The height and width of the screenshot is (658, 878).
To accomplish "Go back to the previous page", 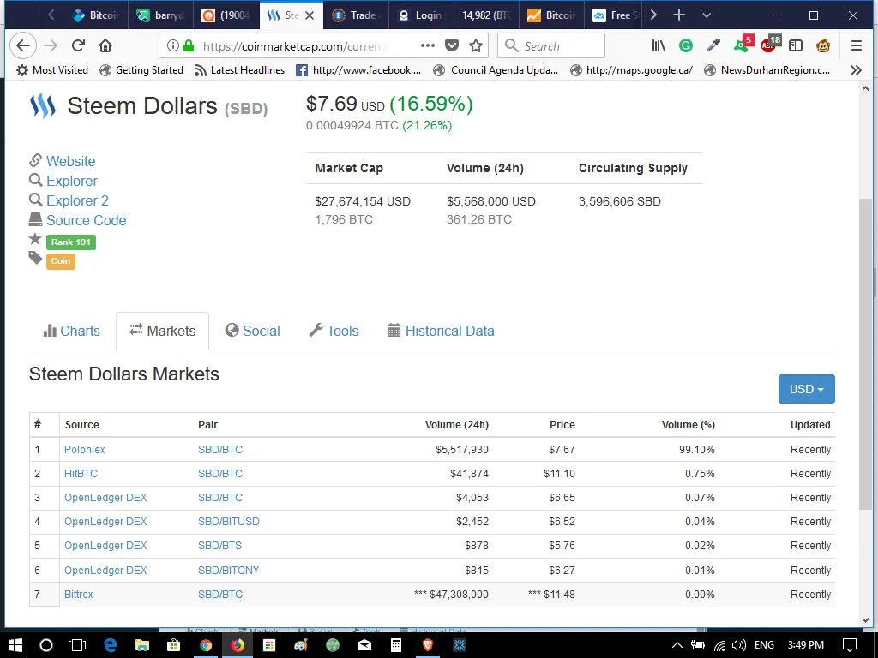I will coord(23,46).
